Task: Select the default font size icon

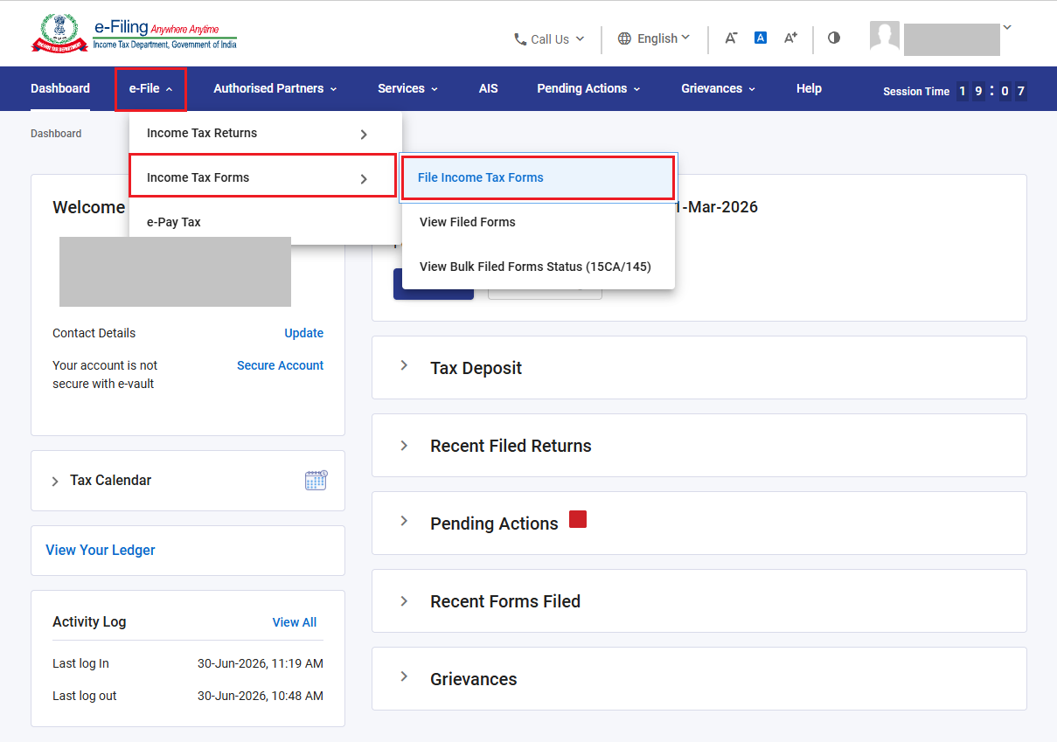Action: coord(761,38)
